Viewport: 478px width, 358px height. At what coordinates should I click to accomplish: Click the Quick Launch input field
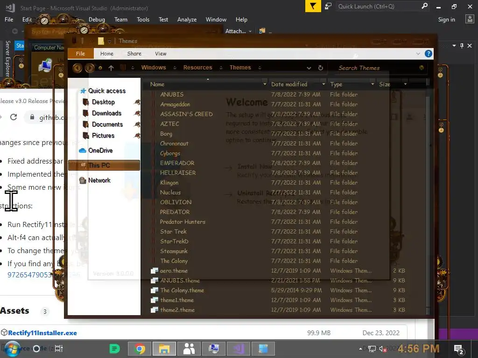(x=378, y=7)
